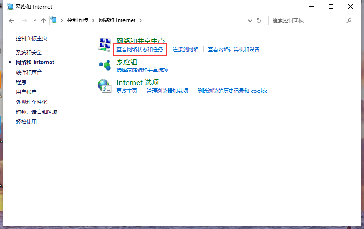Image resolution: width=364 pixels, height=229 pixels.
Task: Open 网络和共享中心 heading link
Action: [x=141, y=41]
